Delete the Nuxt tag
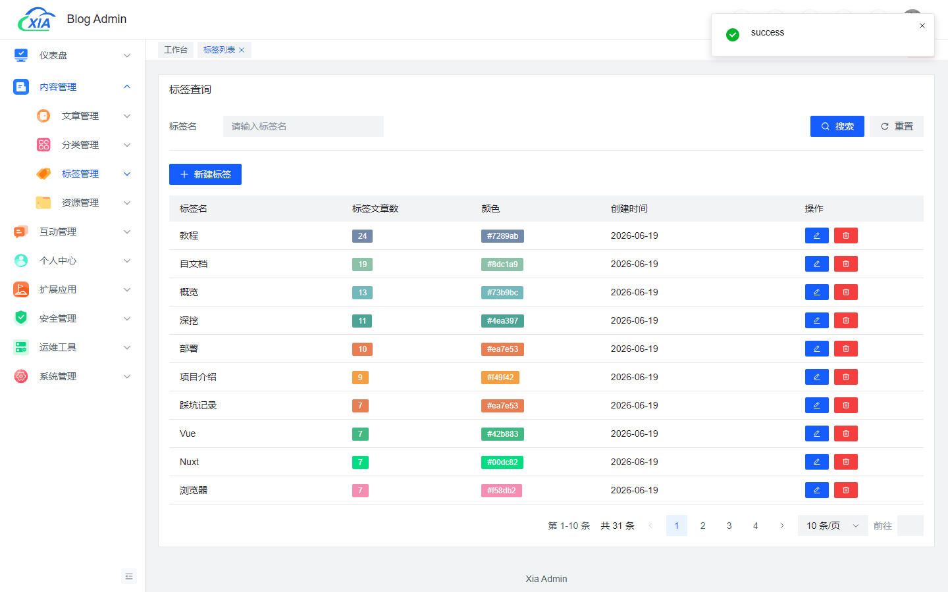This screenshot has width=948, height=592. point(846,462)
